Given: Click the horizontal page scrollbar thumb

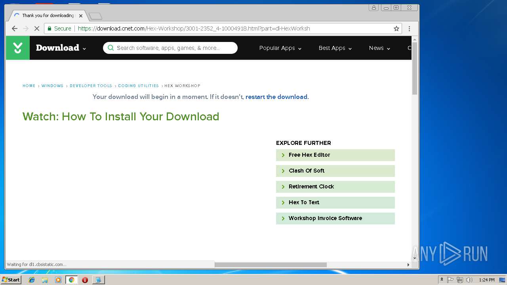Looking at the screenshot, I should [271, 264].
